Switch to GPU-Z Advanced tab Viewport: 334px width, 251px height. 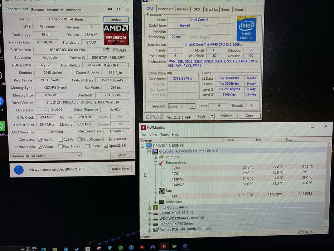click(55, 10)
